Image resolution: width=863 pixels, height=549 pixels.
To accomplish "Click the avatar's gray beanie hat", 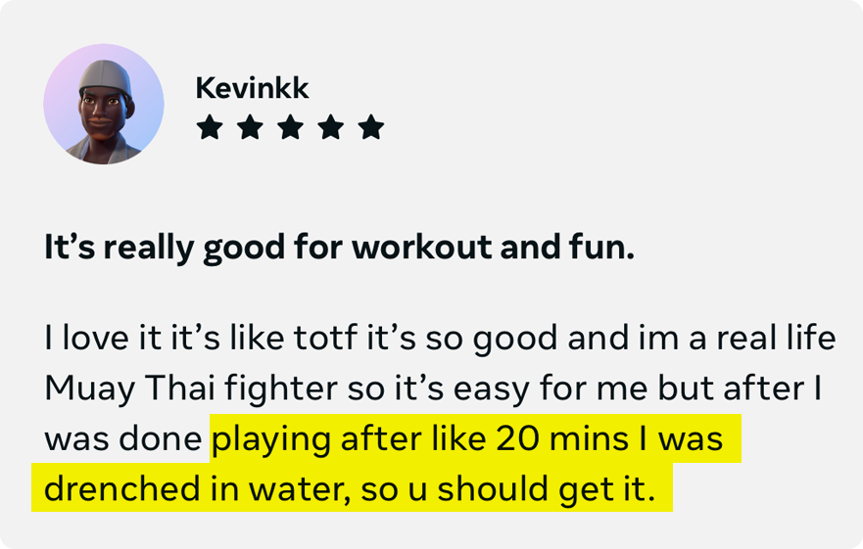I will pos(105,76).
